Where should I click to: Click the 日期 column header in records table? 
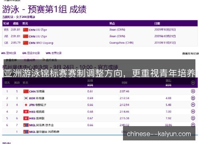coord(157,23)
